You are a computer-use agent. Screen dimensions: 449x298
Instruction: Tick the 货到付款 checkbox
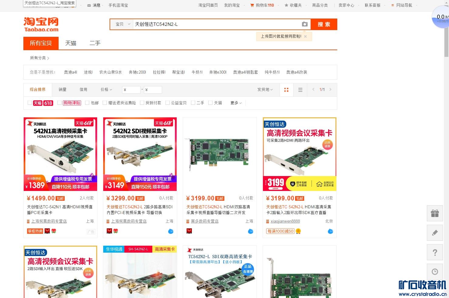(142, 103)
